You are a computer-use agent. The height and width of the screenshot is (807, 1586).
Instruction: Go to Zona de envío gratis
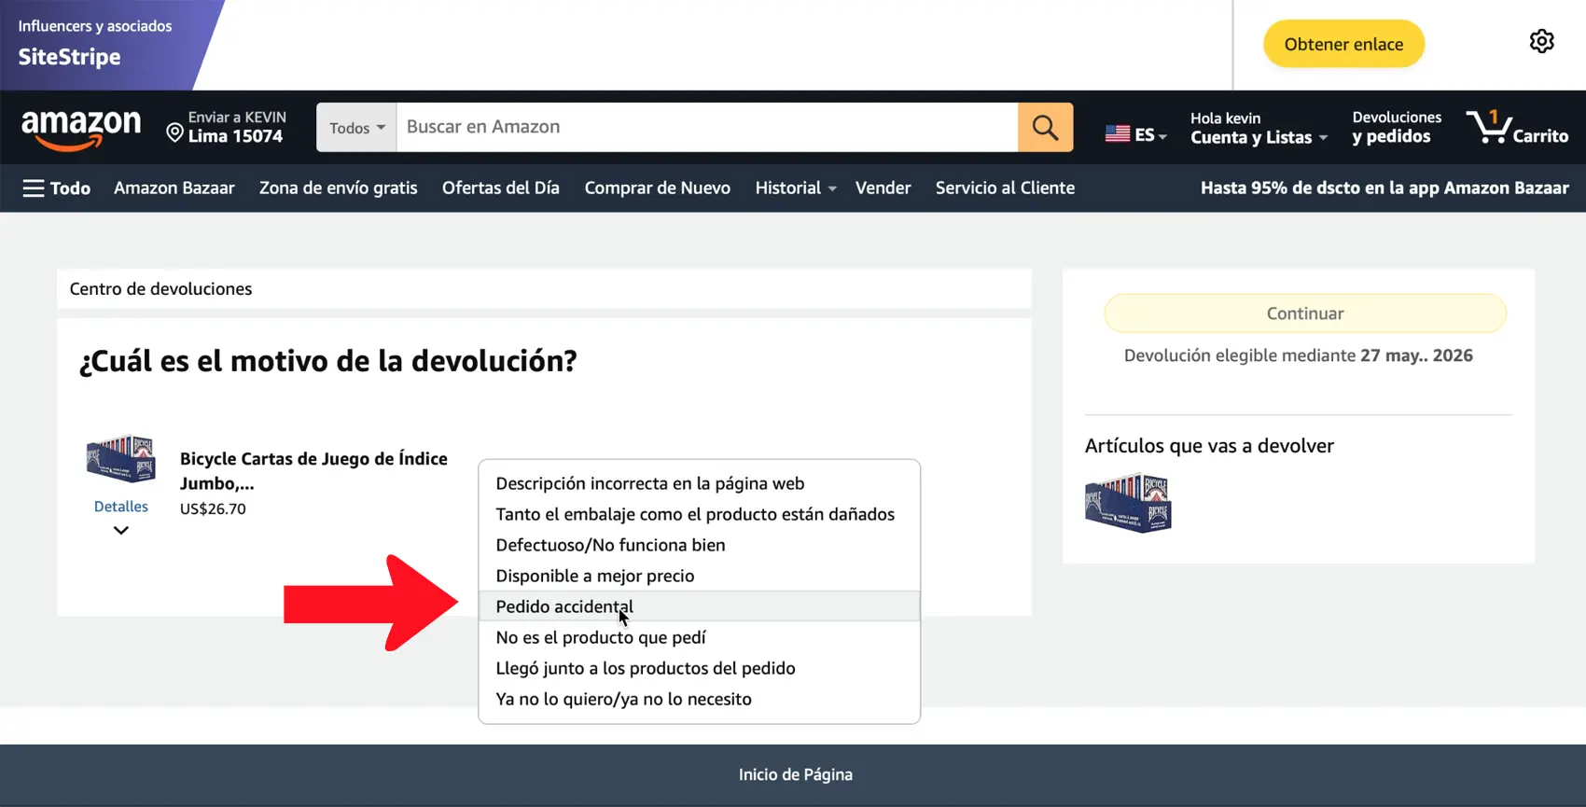pos(339,188)
